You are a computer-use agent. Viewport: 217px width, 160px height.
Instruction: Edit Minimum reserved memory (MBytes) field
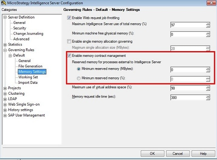tap(188, 70)
